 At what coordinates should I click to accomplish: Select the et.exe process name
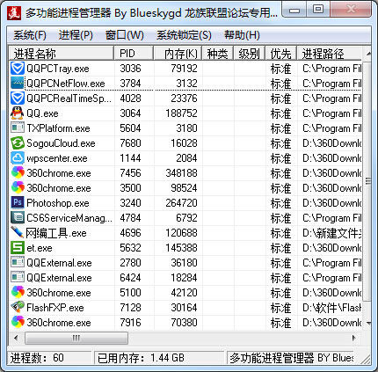(40, 248)
